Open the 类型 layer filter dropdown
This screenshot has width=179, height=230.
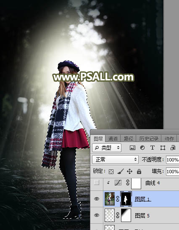pos(107,148)
